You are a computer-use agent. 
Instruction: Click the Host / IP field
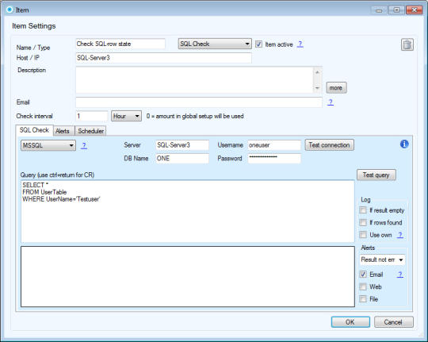(x=163, y=58)
